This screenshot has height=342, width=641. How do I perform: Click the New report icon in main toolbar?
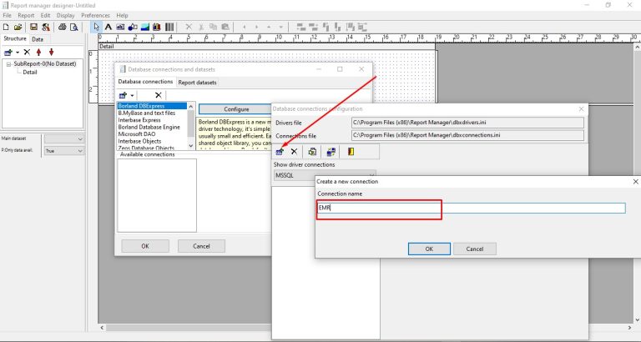(x=6, y=28)
